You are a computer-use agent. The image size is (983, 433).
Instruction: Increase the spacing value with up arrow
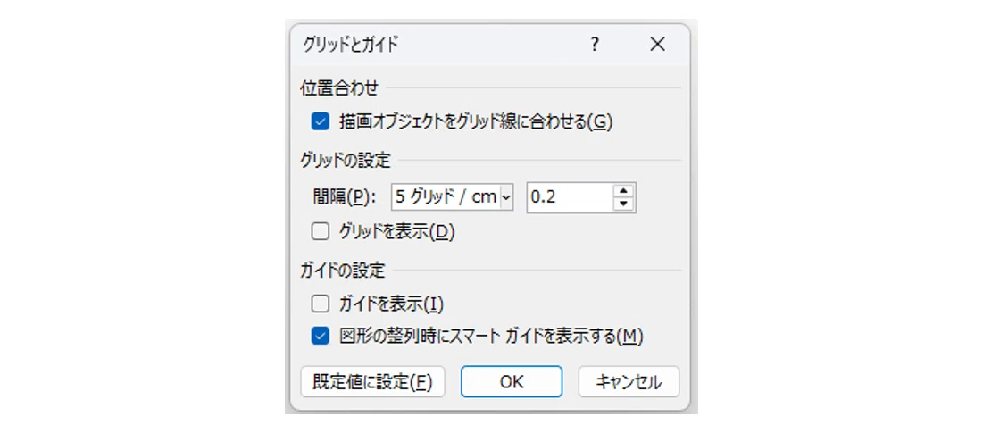pos(623,191)
